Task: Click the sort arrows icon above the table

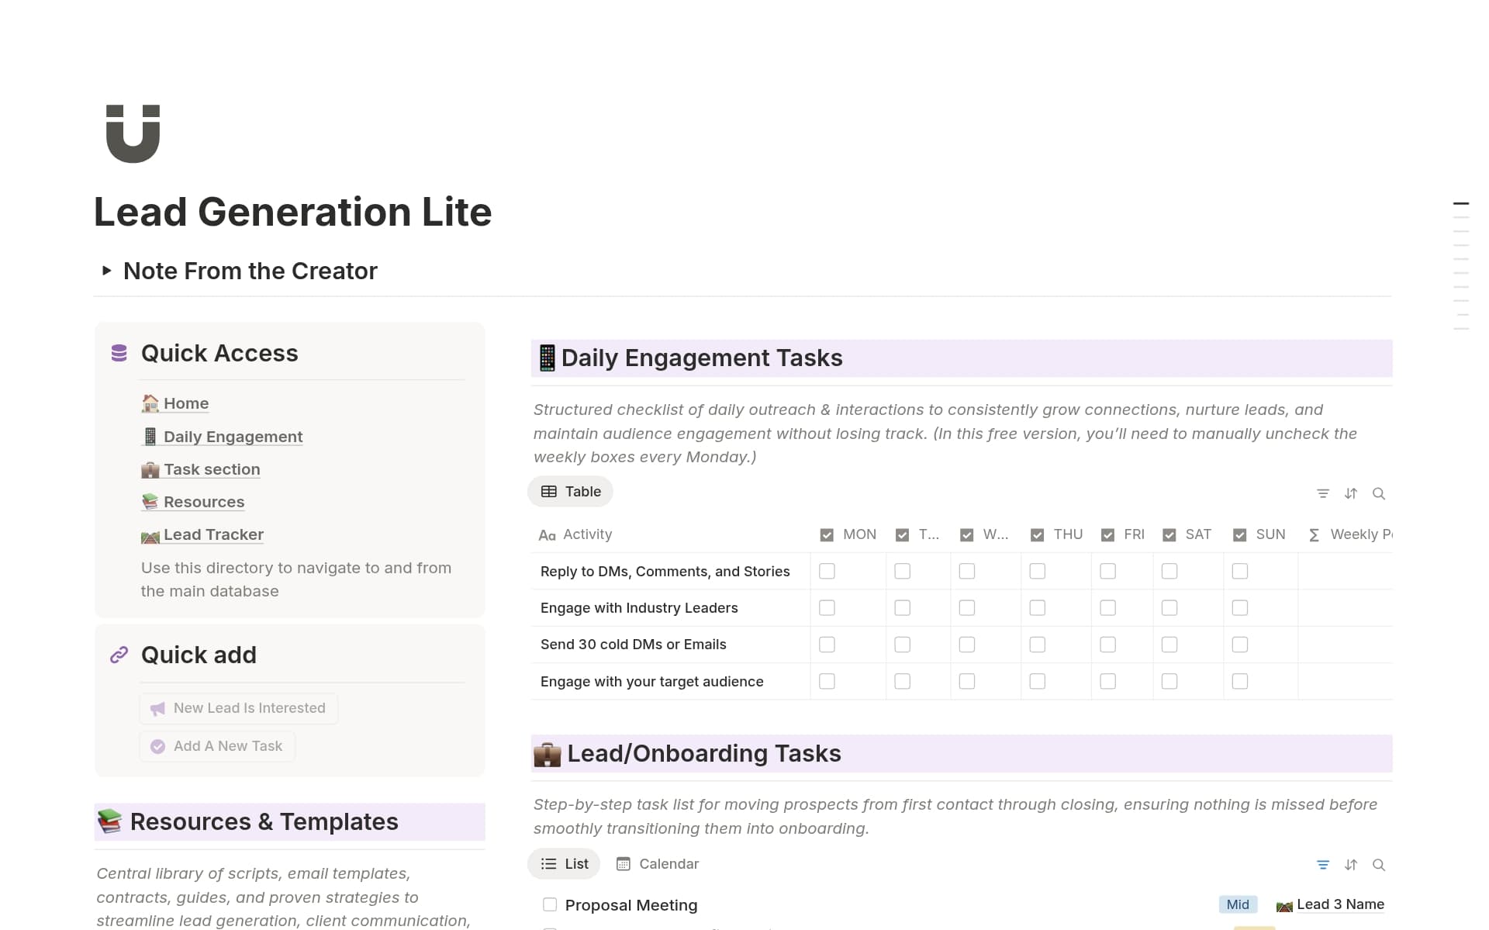Action: [1352, 493]
